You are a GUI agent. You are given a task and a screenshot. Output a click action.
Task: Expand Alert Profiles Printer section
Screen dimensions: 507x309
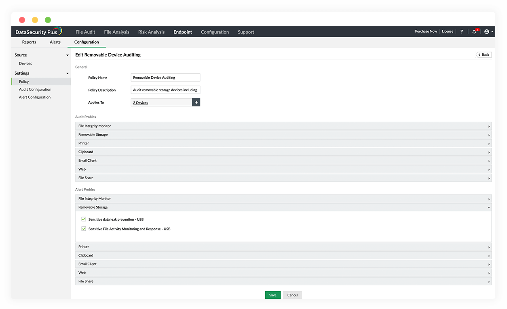283,246
